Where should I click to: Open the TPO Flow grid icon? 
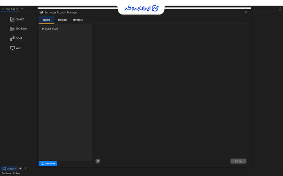pyautogui.click(x=12, y=29)
